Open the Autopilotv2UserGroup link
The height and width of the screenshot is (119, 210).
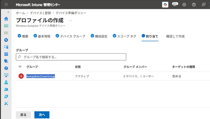41,76
